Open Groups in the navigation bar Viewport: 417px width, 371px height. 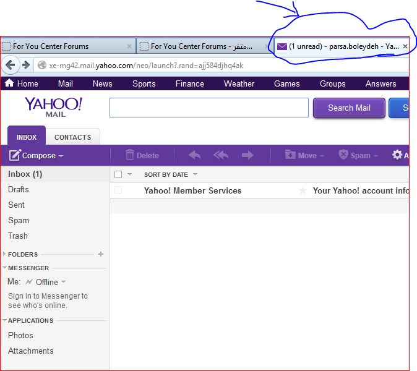coord(332,83)
